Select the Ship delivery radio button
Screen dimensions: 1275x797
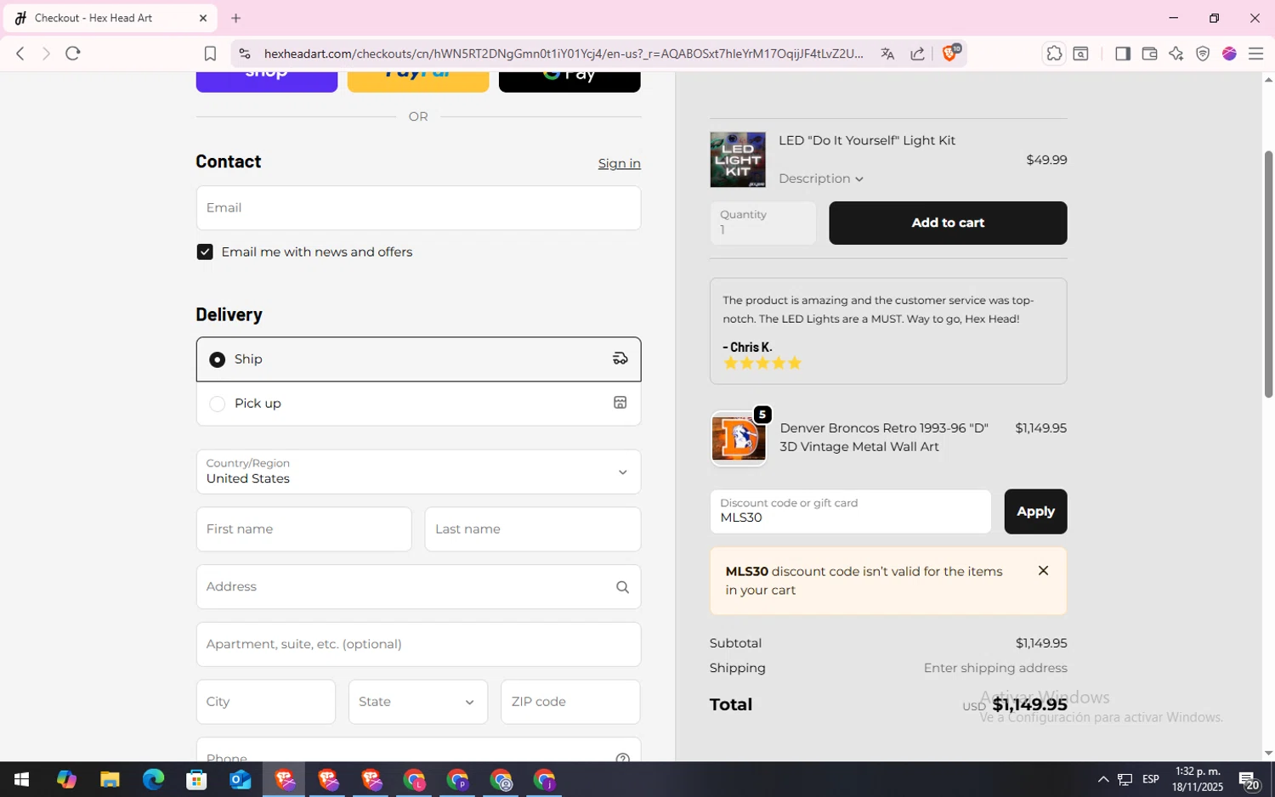(217, 359)
